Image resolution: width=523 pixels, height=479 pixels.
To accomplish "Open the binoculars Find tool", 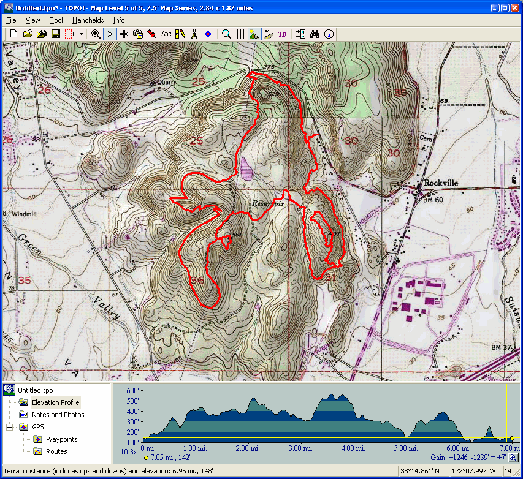I will (315, 34).
